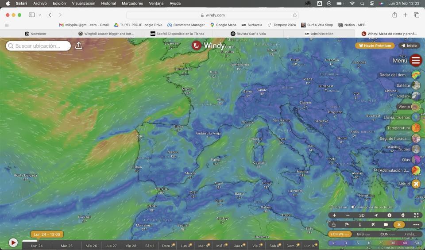Switch to the Administration tab
The image size is (425, 250).
click(319, 34)
